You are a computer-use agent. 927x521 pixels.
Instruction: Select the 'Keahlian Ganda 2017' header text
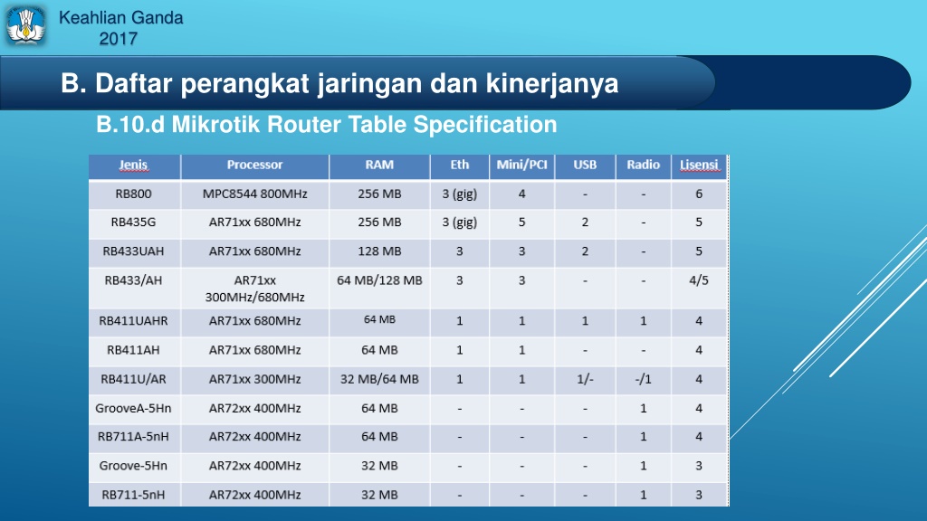pyautogui.click(x=120, y=28)
